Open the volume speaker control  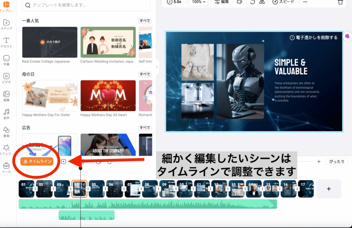click(x=240, y=2)
